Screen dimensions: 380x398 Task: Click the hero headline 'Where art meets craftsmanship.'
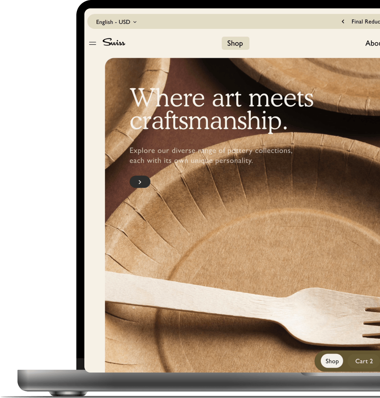222,109
